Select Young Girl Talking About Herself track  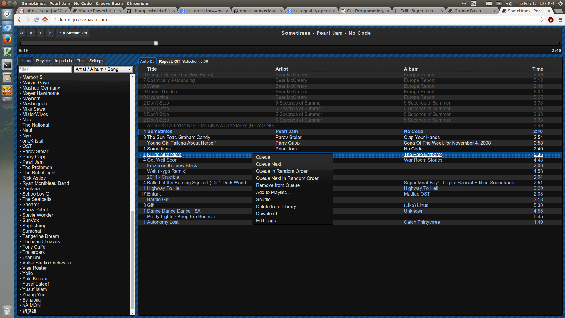tap(350, 143)
